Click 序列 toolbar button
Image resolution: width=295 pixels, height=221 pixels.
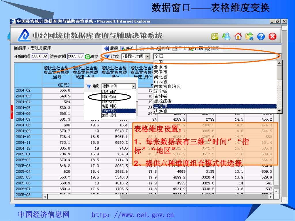pos(127,48)
